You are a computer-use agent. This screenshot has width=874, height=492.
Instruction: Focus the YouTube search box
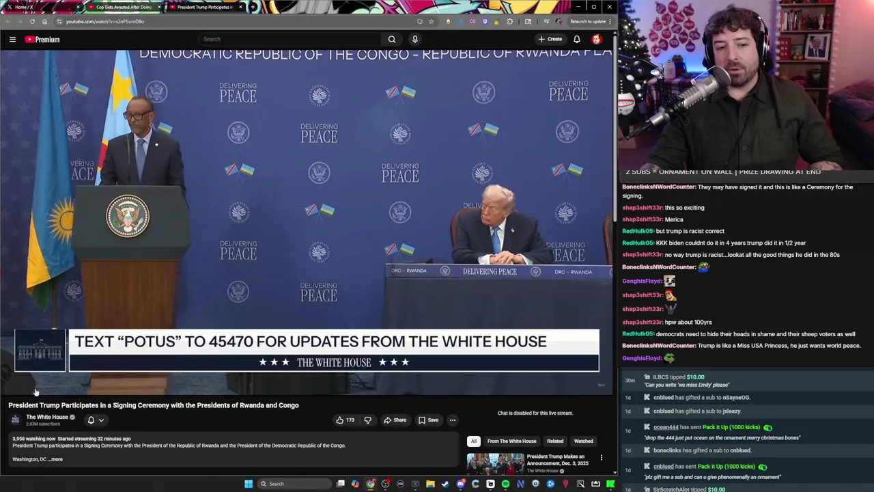coord(290,39)
